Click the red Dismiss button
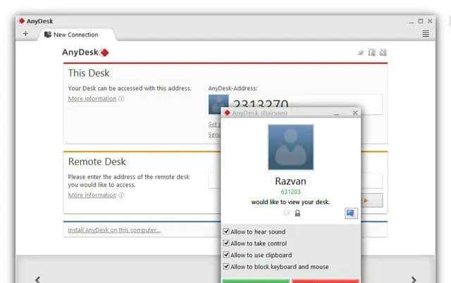 [x=326, y=281]
